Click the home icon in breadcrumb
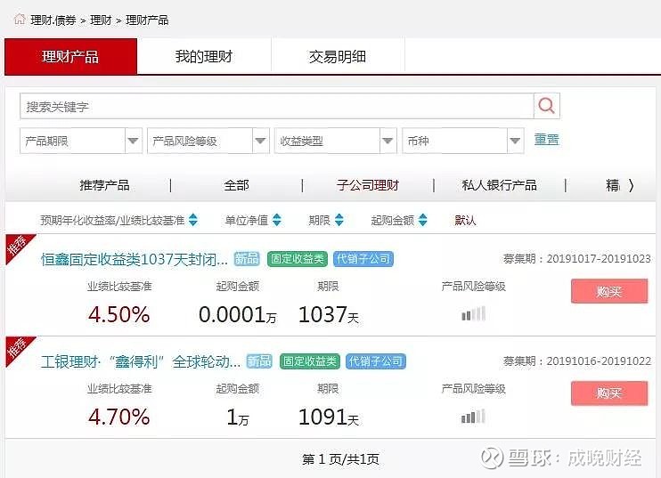661x478 pixels. tap(20, 20)
